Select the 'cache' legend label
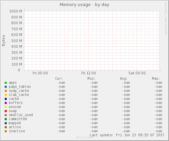169x141 pixels. tap(14, 99)
